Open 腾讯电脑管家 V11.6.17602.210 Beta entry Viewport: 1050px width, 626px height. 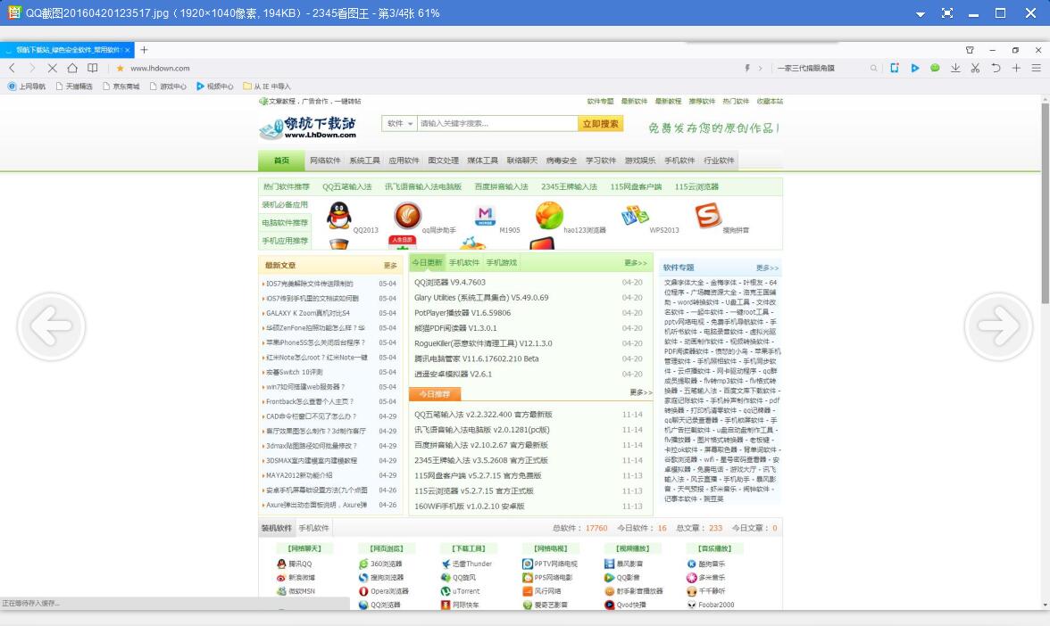pyautogui.click(x=476, y=359)
